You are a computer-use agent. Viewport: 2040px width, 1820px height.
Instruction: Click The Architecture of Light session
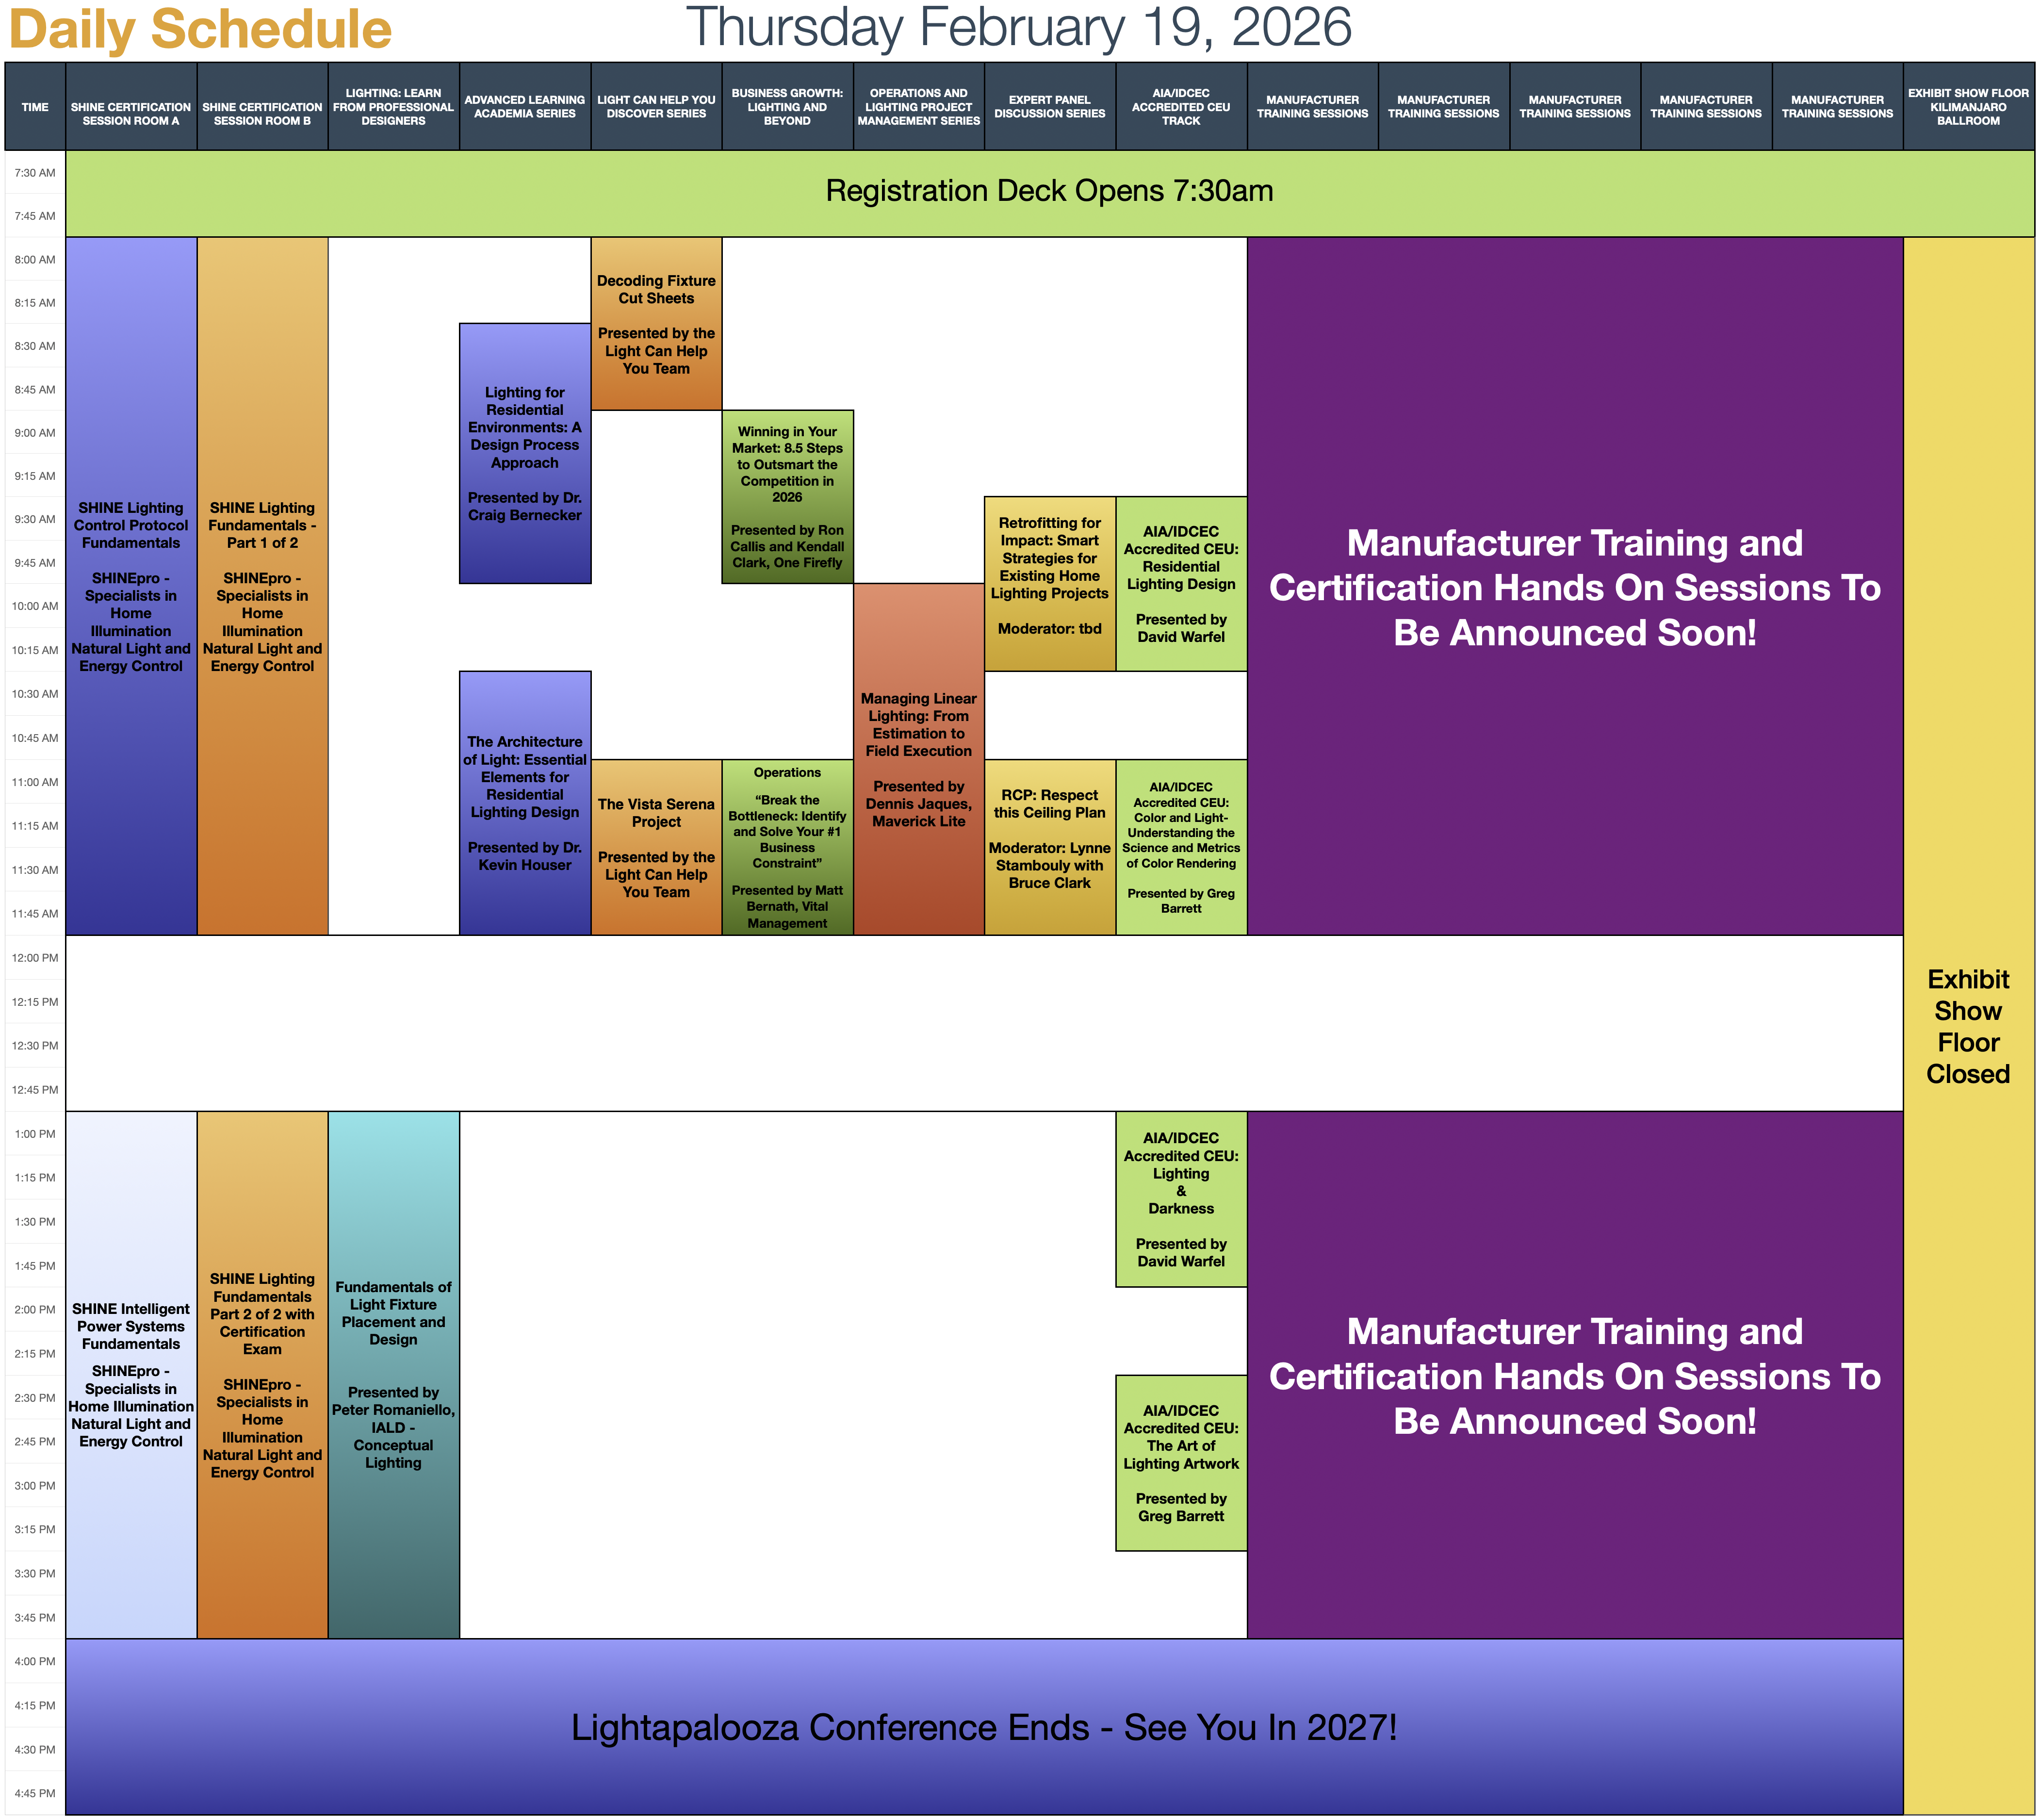pyautogui.click(x=524, y=802)
